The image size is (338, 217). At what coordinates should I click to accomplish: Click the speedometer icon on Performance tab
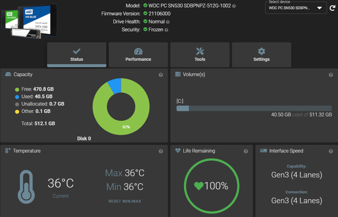tap(138, 51)
